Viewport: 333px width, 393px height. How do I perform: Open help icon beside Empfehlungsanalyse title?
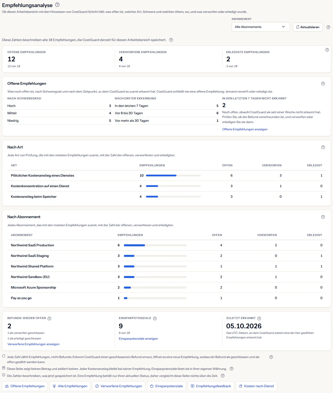pyautogui.click(x=57, y=5)
